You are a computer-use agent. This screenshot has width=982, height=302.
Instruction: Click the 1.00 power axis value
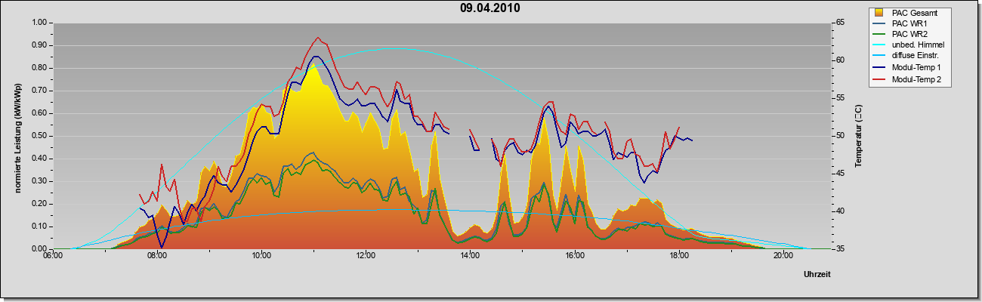[x=39, y=23]
